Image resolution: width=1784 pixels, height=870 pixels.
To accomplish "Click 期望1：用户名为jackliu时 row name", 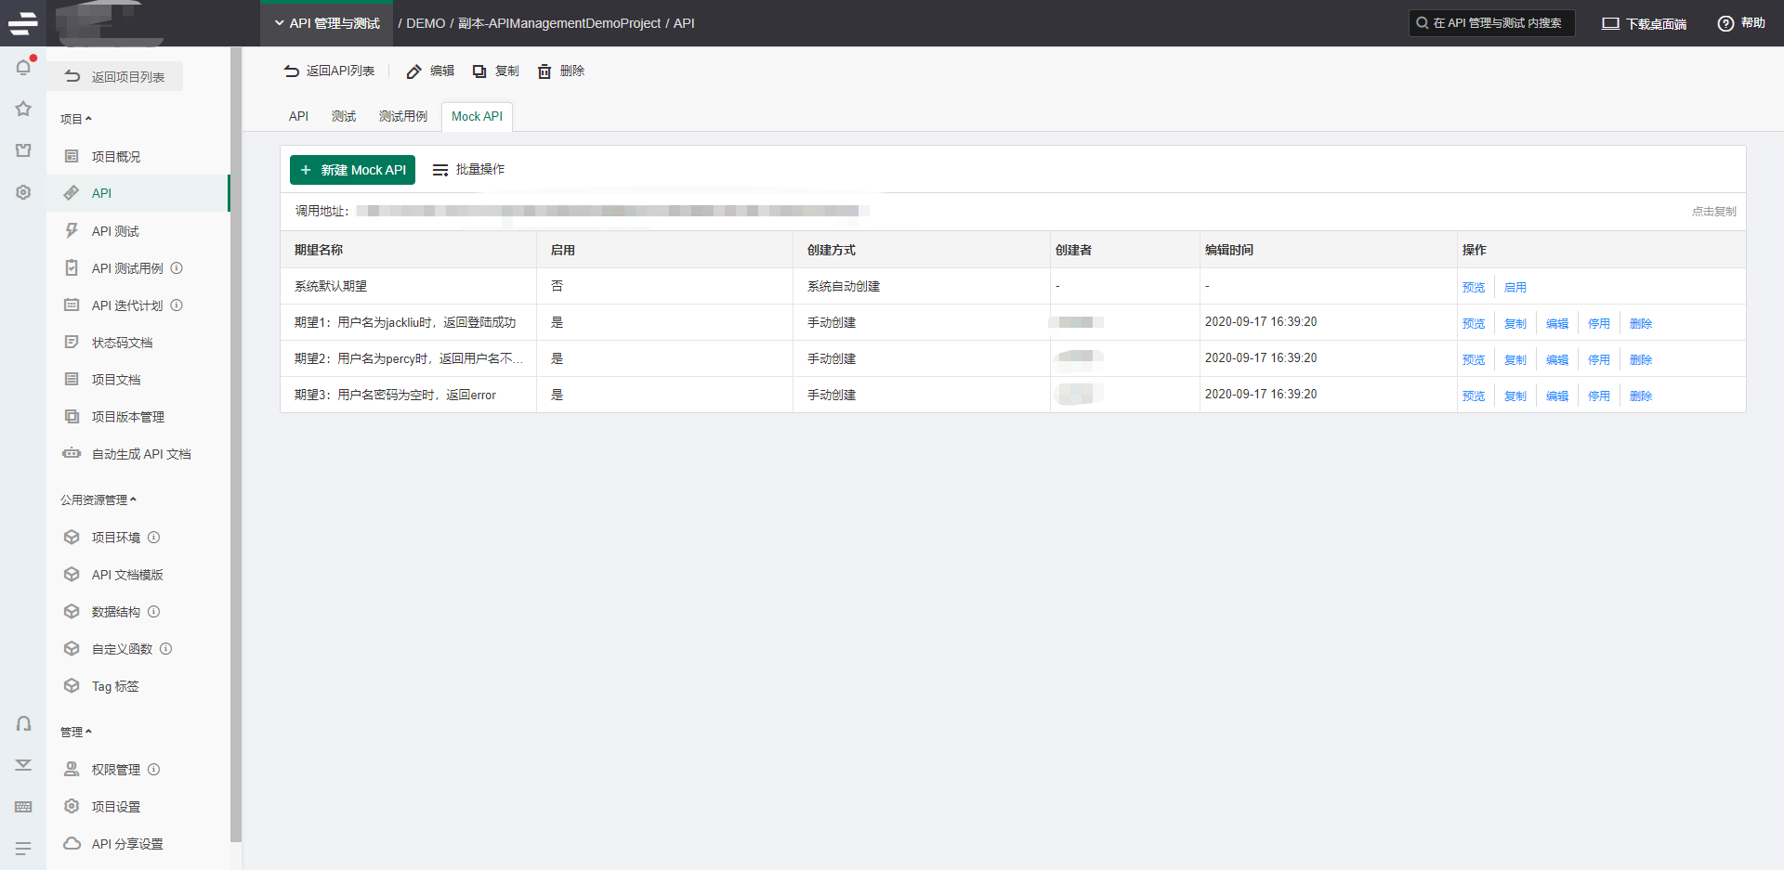I will [x=405, y=322].
